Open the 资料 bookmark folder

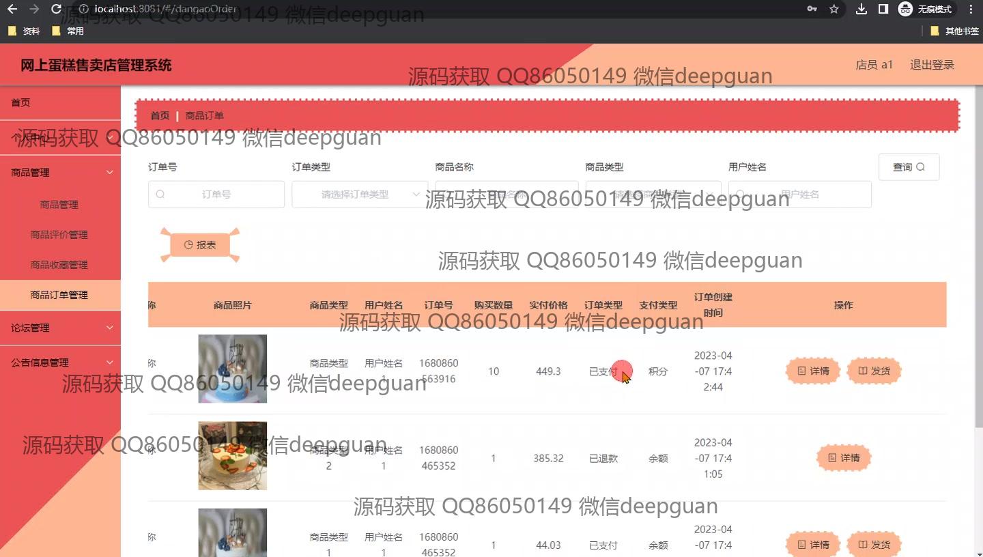pyautogui.click(x=25, y=31)
